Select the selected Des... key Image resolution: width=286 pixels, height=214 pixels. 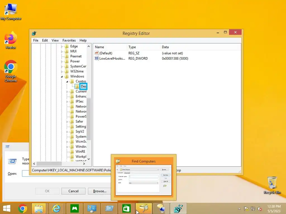point(83,86)
